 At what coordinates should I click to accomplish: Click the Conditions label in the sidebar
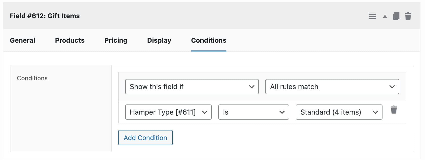tap(32, 78)
